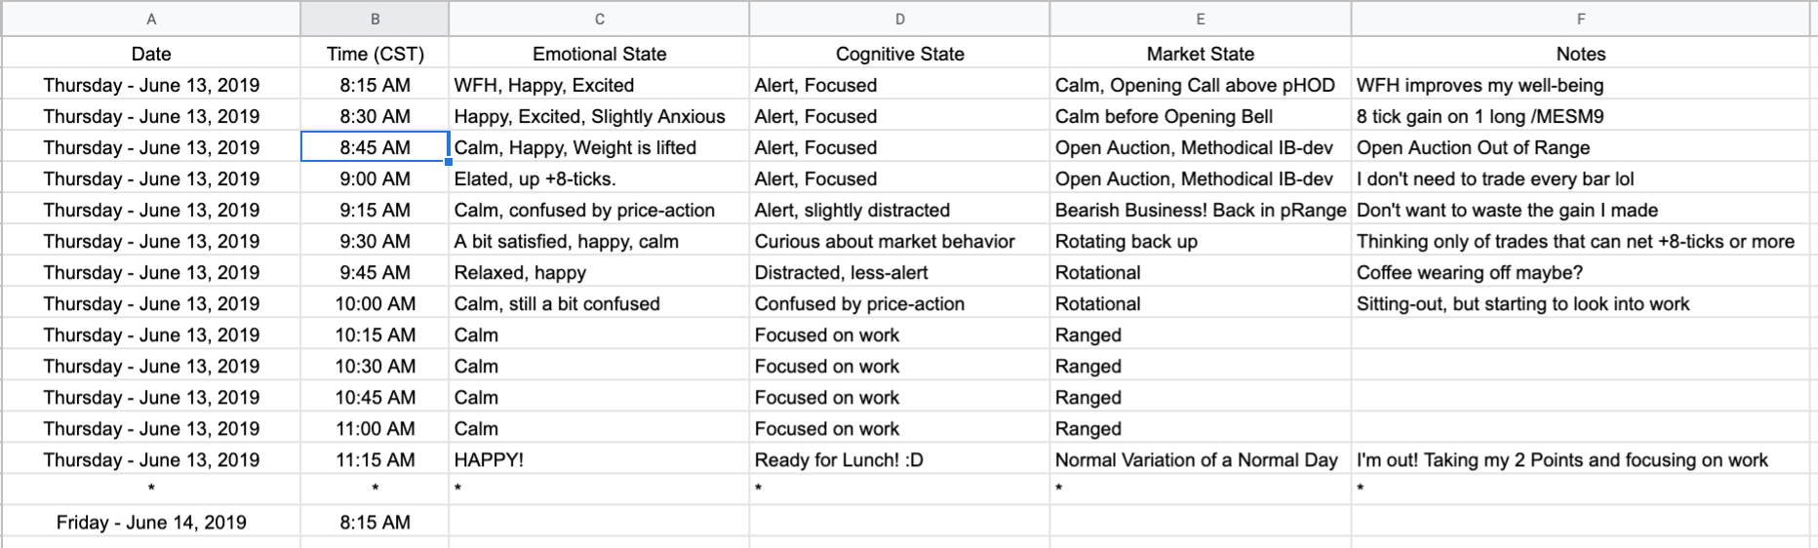Screen dimensions: 1818x548
Task: Select column C header
Action: (600, 19)
